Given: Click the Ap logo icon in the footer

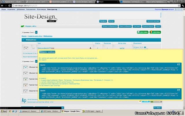Looking at the screenshot, I should click(24, 101).
